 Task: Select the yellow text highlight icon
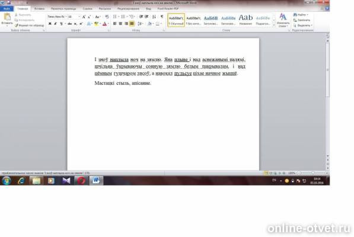97,24
